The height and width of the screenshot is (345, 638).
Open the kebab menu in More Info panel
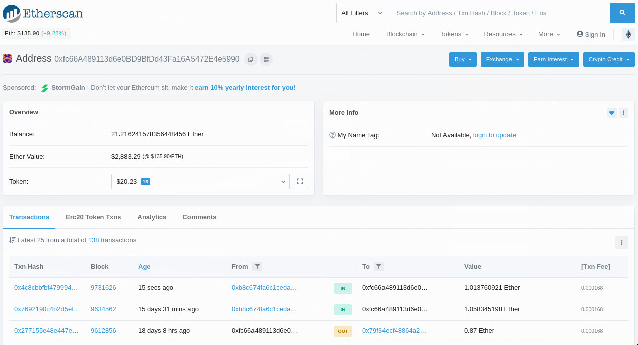pyautogui.click(x=623, y=113)
